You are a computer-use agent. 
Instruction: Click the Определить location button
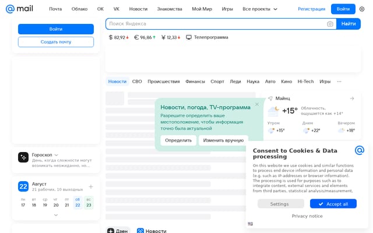(x=178, y=140)
